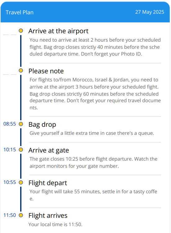This screenshot has width=171, height=233.
Task: Click the Please note timeline dot
Action: 21,71
